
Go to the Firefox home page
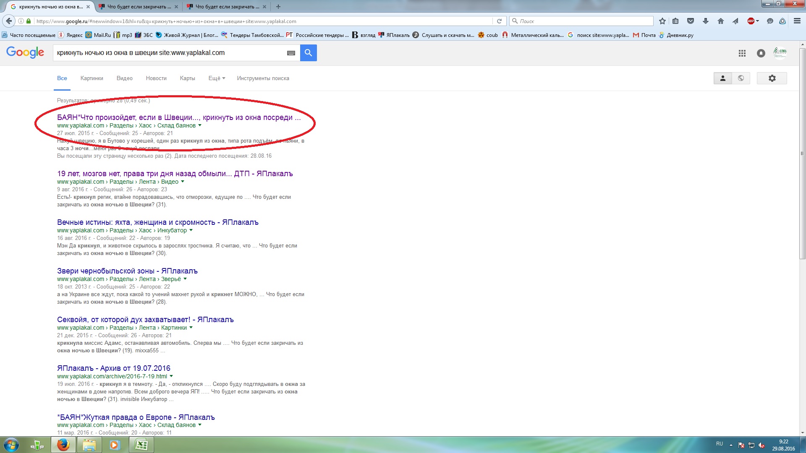[x=721, y=21]
